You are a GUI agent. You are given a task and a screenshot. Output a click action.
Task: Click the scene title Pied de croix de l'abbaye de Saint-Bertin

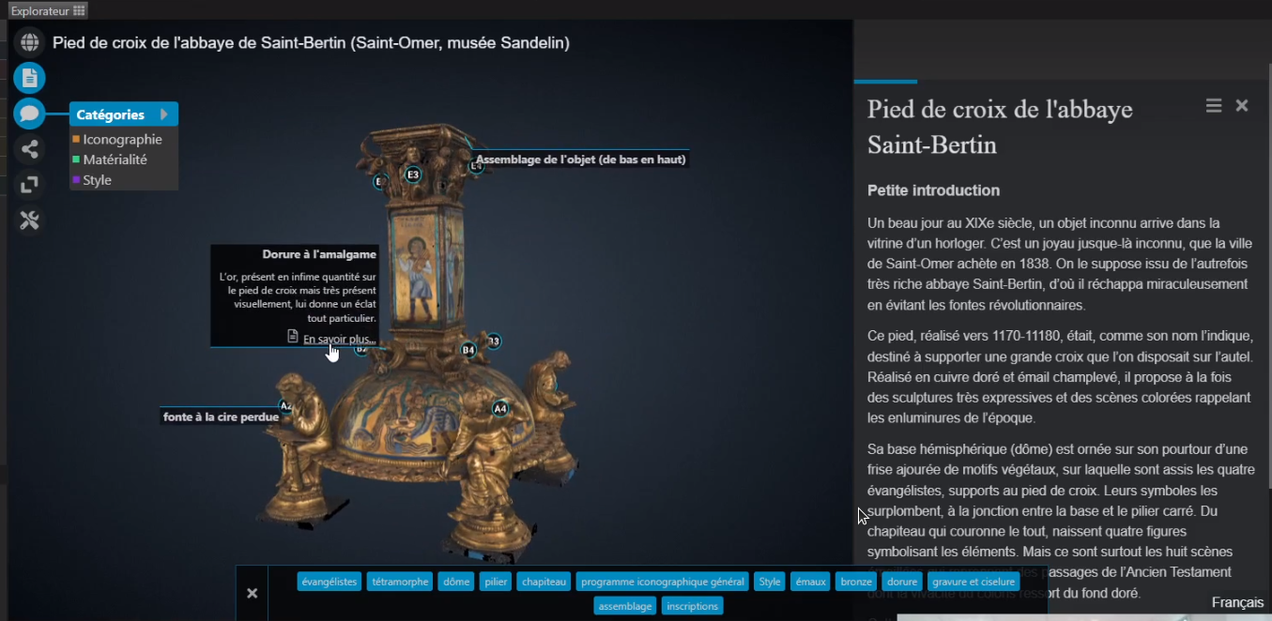click(x=311, y=42)
